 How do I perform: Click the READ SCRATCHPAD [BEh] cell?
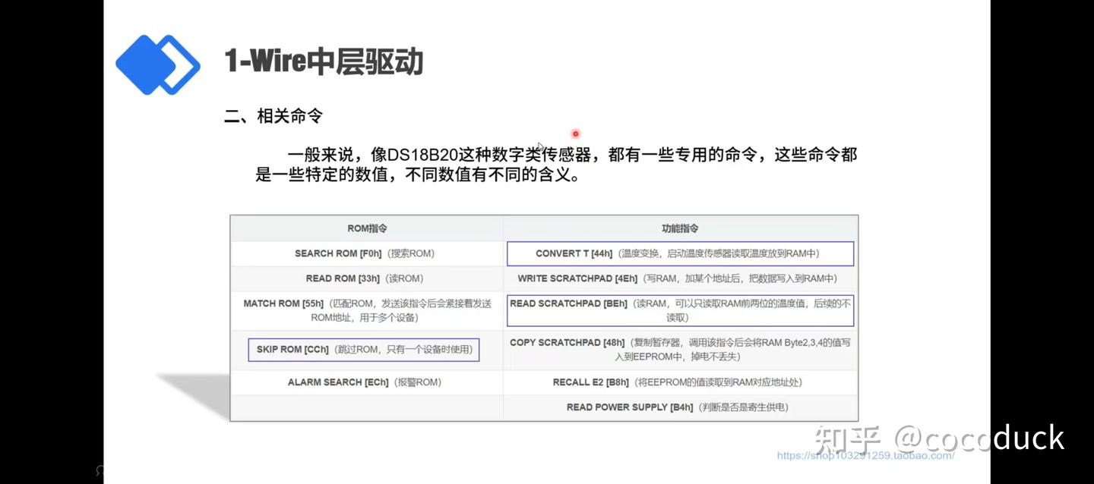tap(680, 310)
